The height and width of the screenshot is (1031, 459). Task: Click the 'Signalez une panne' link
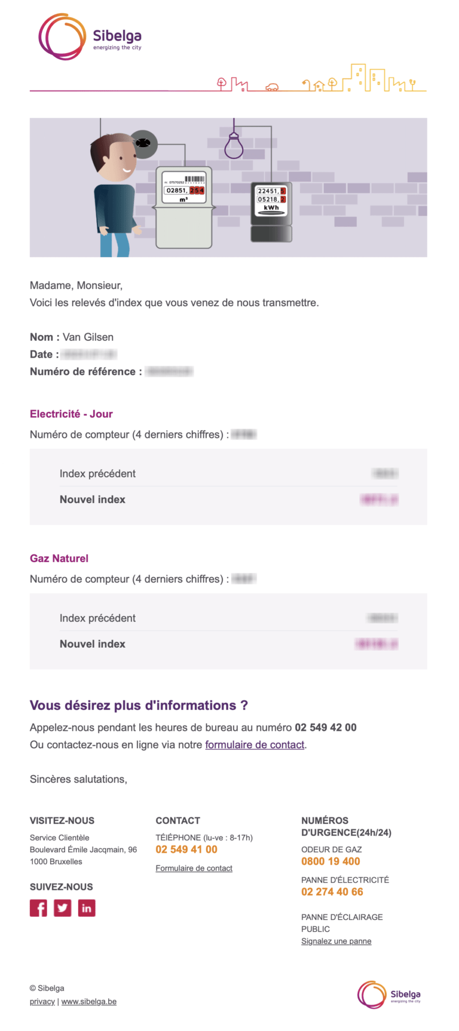coord(336,941)
